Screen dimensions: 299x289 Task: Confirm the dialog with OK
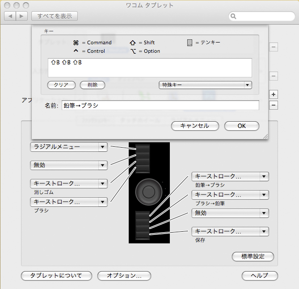tap(241, 126)
